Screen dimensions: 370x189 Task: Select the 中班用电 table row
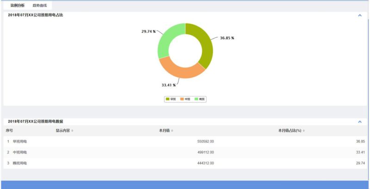click(19, 152)
